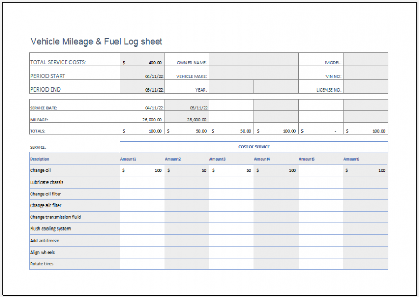Viewport: 419px width, 297px height.
Task: Click the empty Model field
Action: coord(365,59)
